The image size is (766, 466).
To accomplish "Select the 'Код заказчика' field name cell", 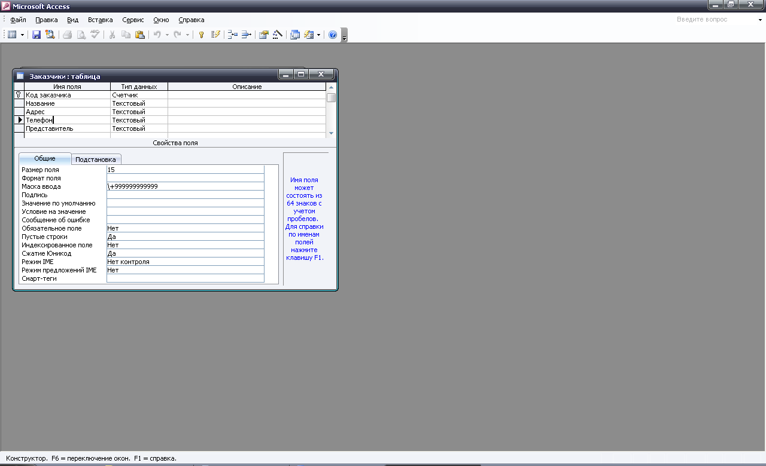I will point(67,95).
